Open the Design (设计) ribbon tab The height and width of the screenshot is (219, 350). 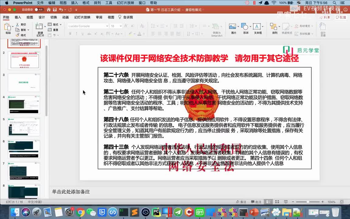click(42, 17)
